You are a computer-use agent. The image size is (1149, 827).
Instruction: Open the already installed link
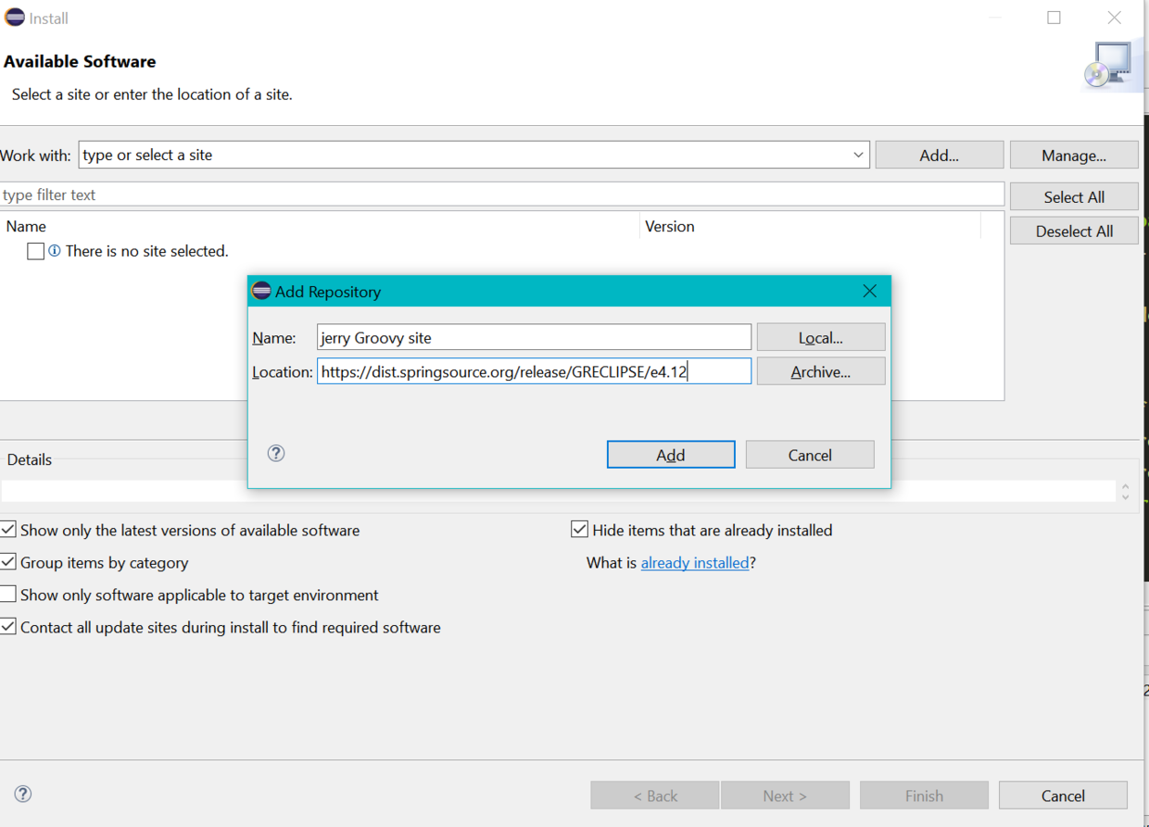pyautogui.click(x=695, y=562)
